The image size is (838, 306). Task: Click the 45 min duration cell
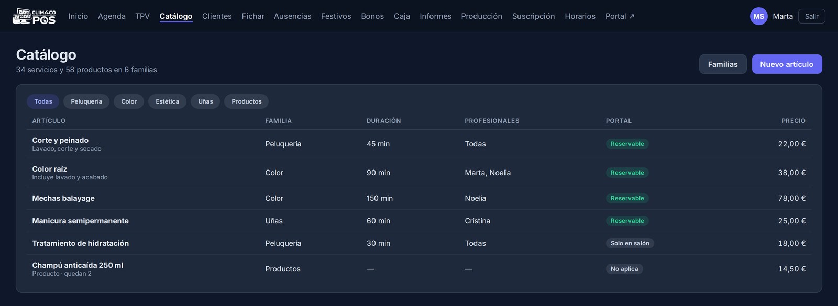click(378, 144)
